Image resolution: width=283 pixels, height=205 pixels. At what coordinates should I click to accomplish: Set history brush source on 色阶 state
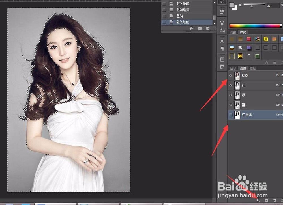click(x=164, y=16)
